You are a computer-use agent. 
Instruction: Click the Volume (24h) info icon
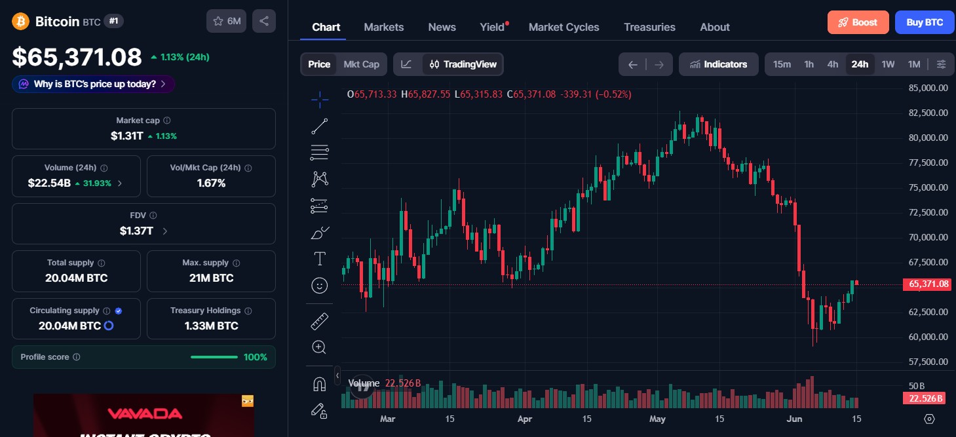click(104, 168)
